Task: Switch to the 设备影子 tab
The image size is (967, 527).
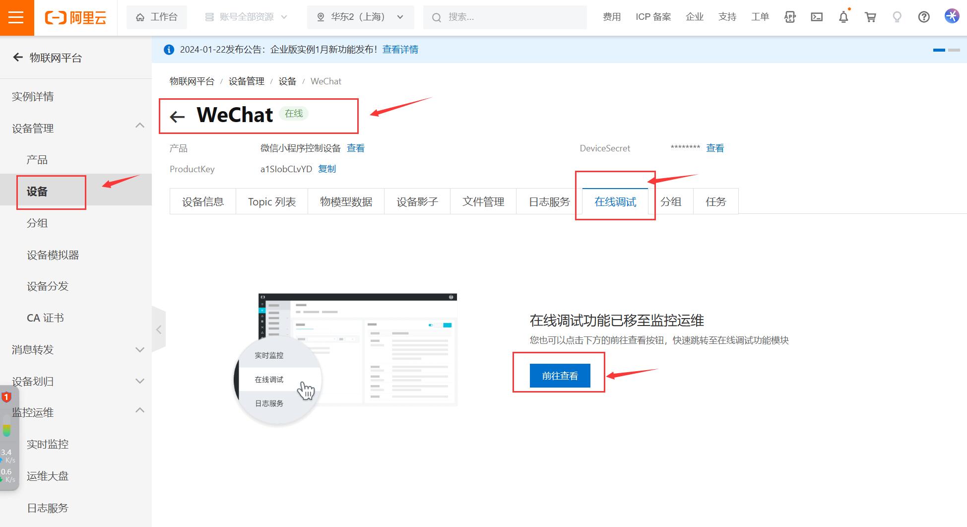Action: (x=417, y=202)
